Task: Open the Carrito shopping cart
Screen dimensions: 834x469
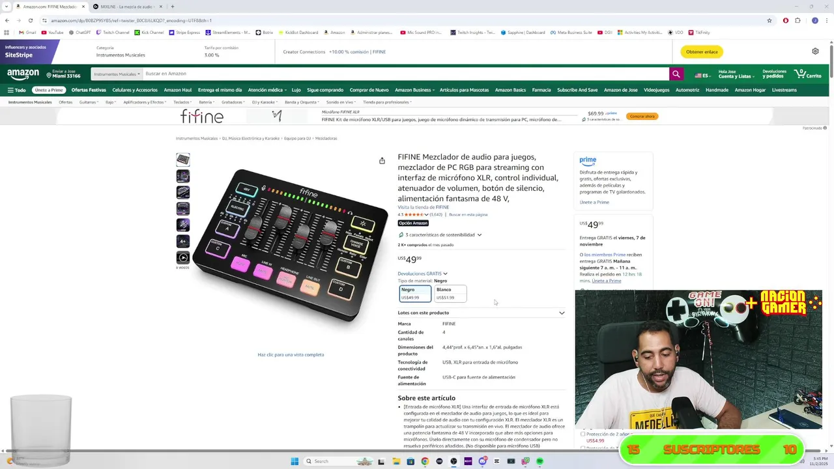Action: coord(809,74)
